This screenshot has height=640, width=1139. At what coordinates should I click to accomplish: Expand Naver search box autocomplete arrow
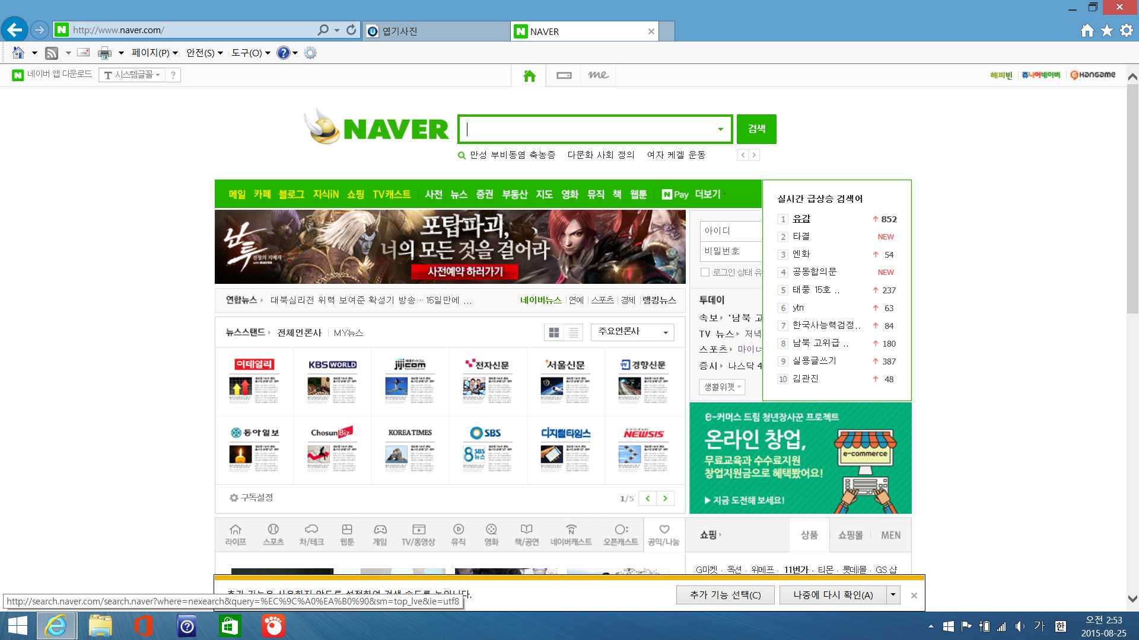pyautogui.click(x=720, y=129)
